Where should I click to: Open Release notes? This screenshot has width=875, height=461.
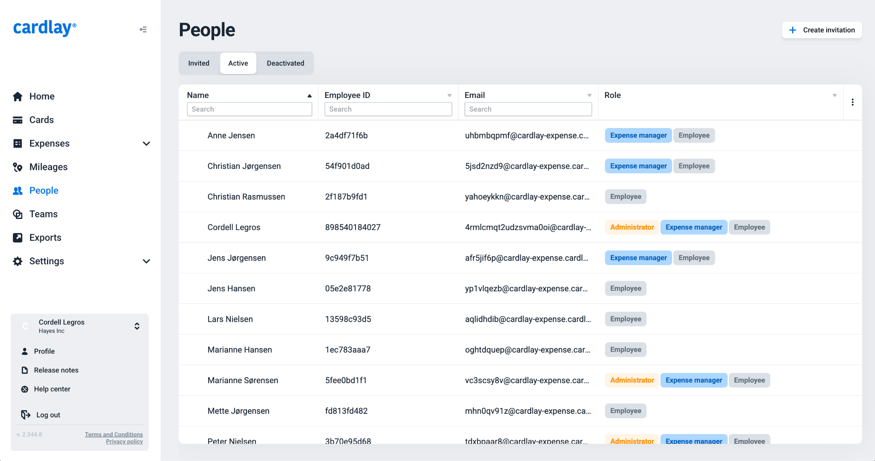click(56, 370)
